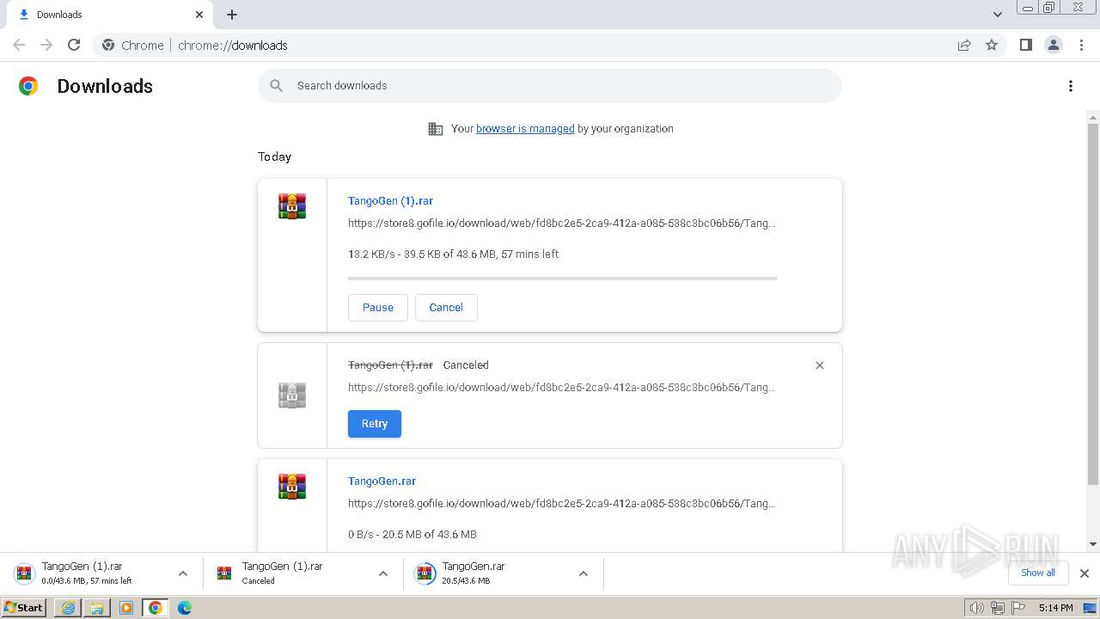Open the share page icon

(x=964, y=45)
